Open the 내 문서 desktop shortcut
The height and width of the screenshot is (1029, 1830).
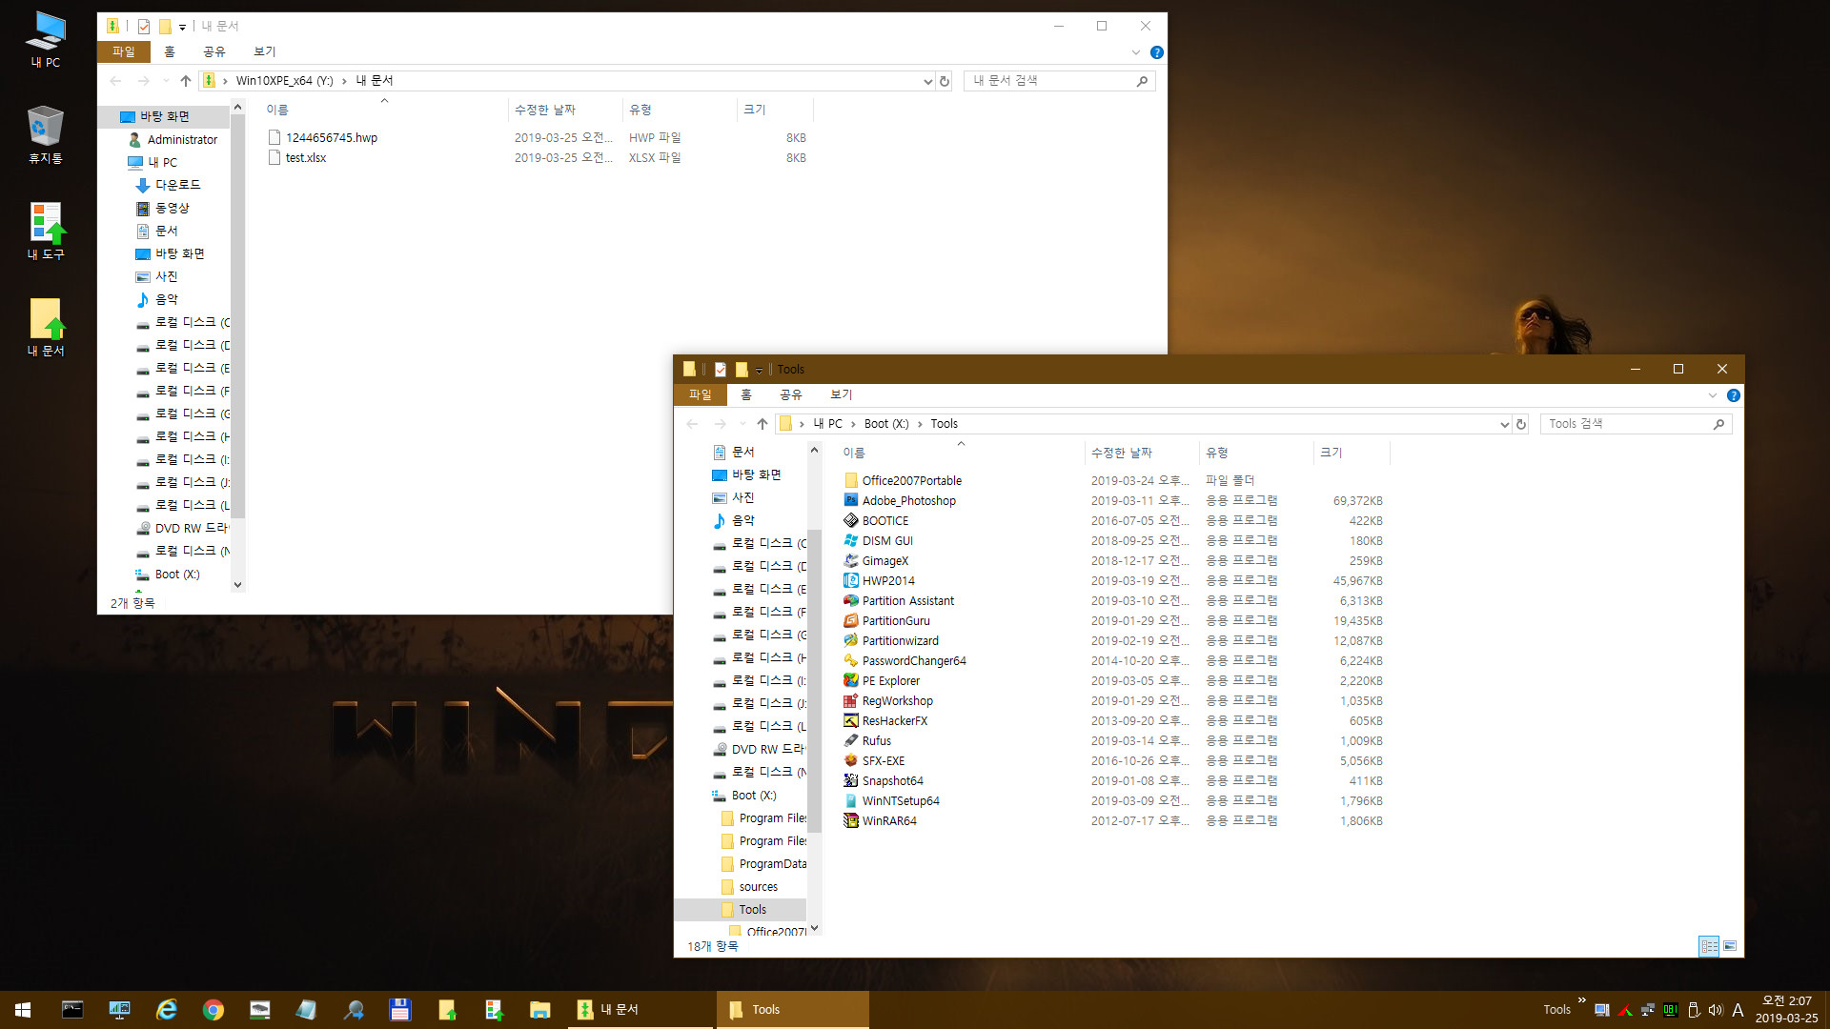pos(45,328)
